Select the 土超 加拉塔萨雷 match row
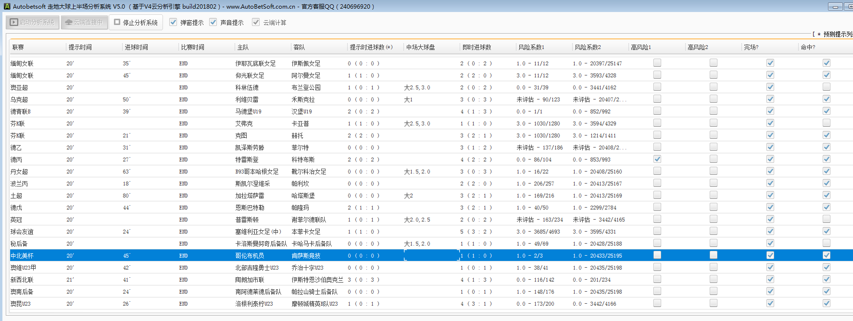This screenshot has height=321, width=853. click(250, 196)
